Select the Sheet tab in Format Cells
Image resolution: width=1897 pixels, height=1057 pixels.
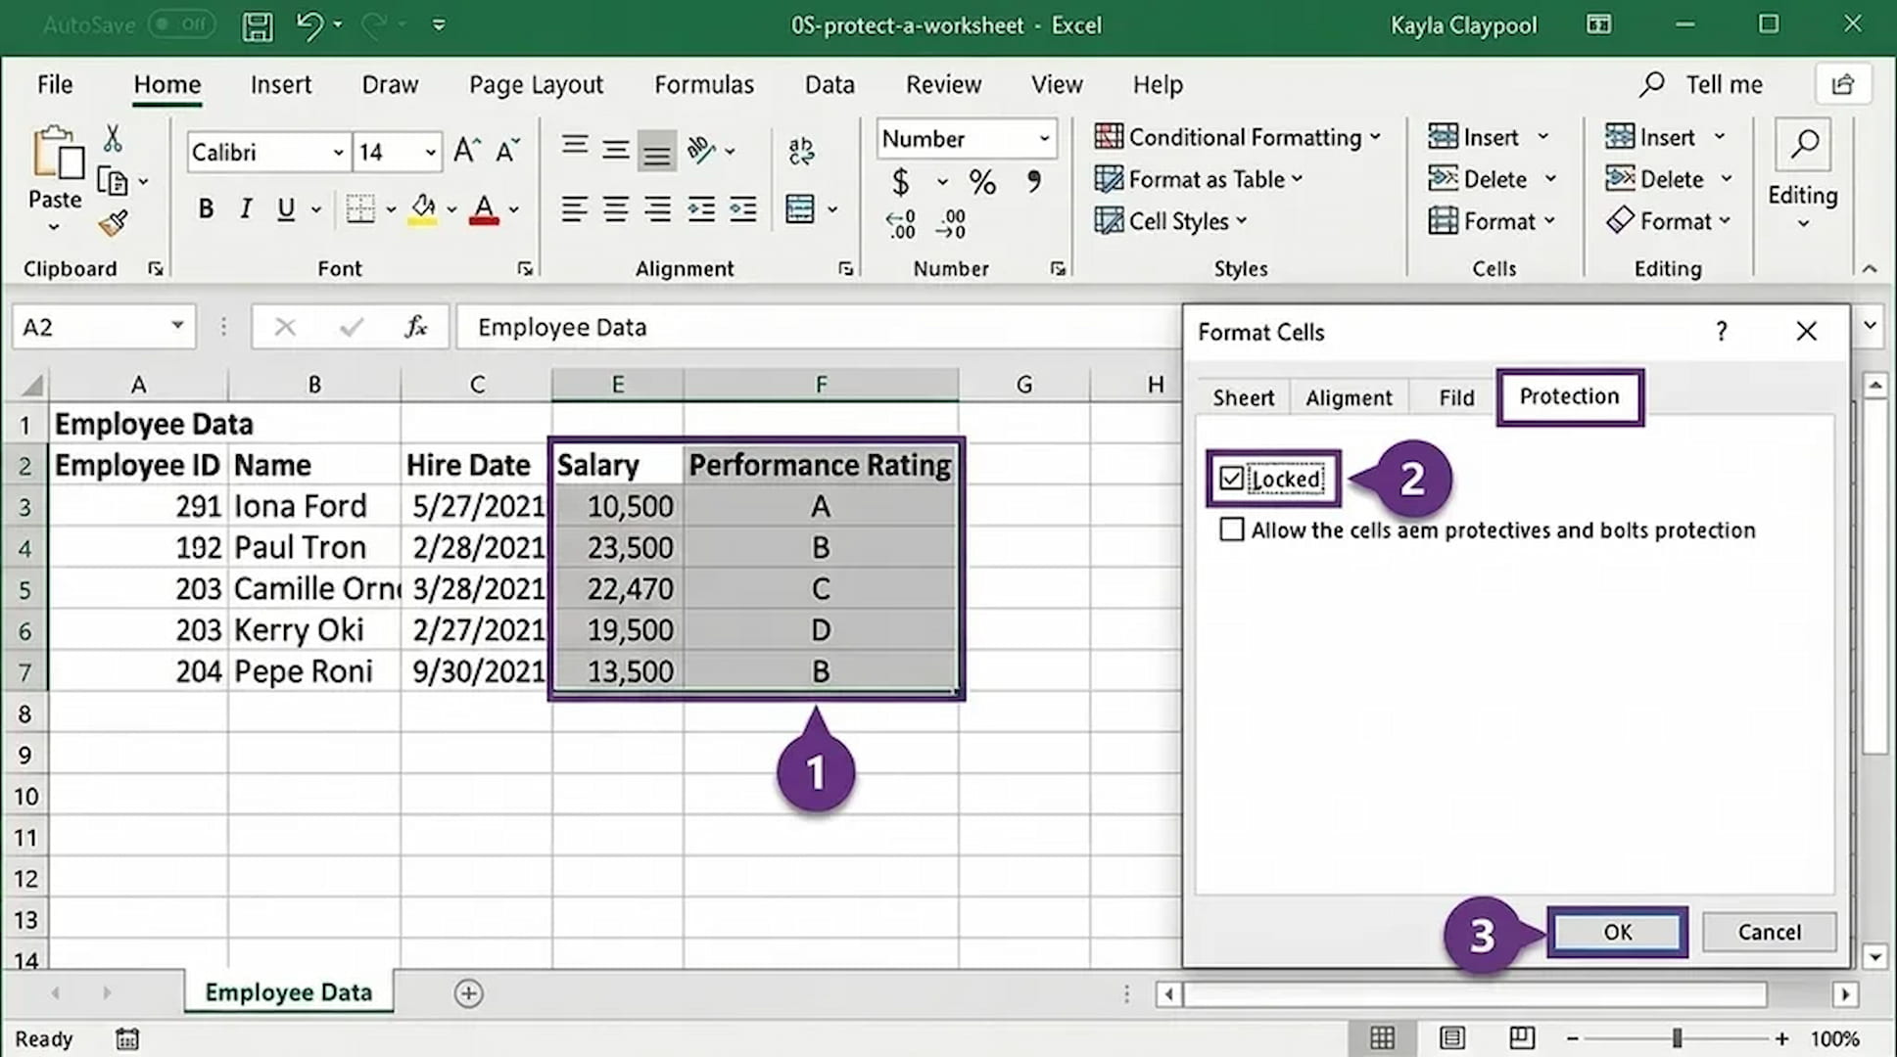click(x=1244, y=397)
